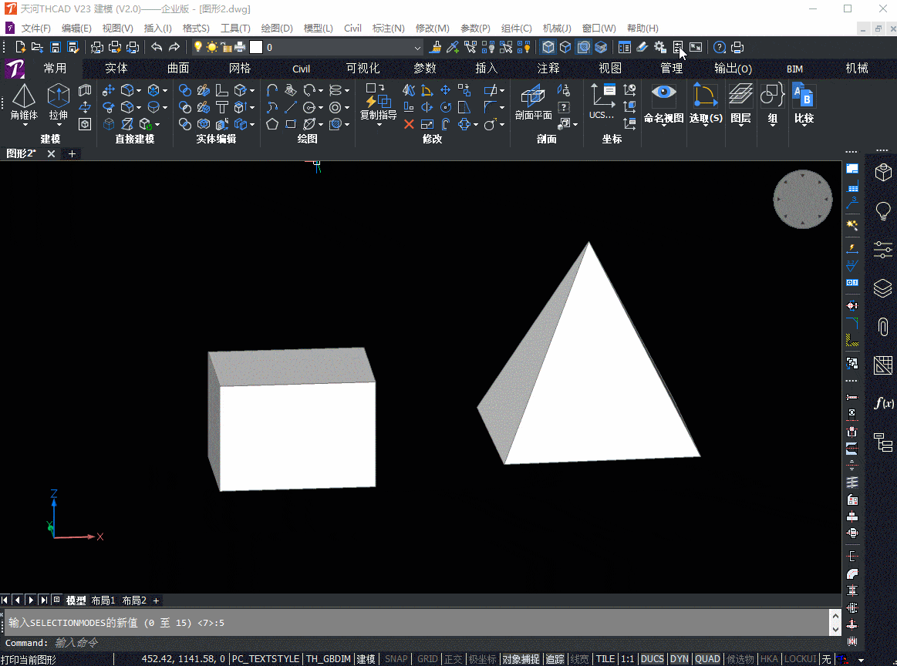
Task: Toggle GRID display in status bar
Action: click(x=427, y=659)
